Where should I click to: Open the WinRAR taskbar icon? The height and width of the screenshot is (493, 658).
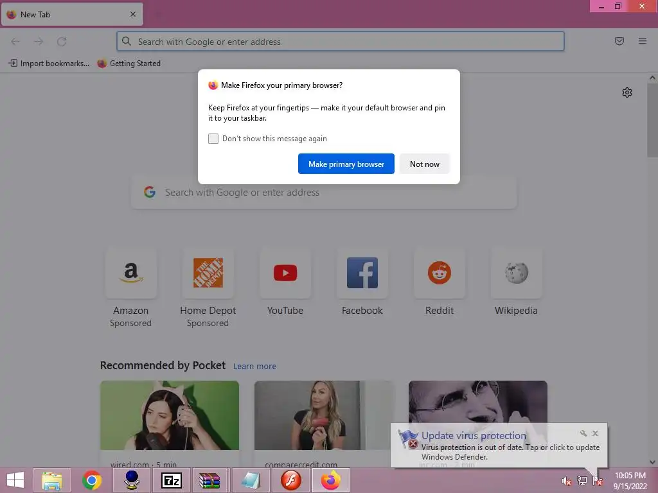pyautogui.click(x=210, y=480)
